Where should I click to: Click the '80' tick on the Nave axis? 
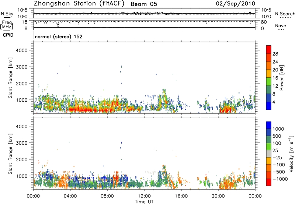pos(264,22)
